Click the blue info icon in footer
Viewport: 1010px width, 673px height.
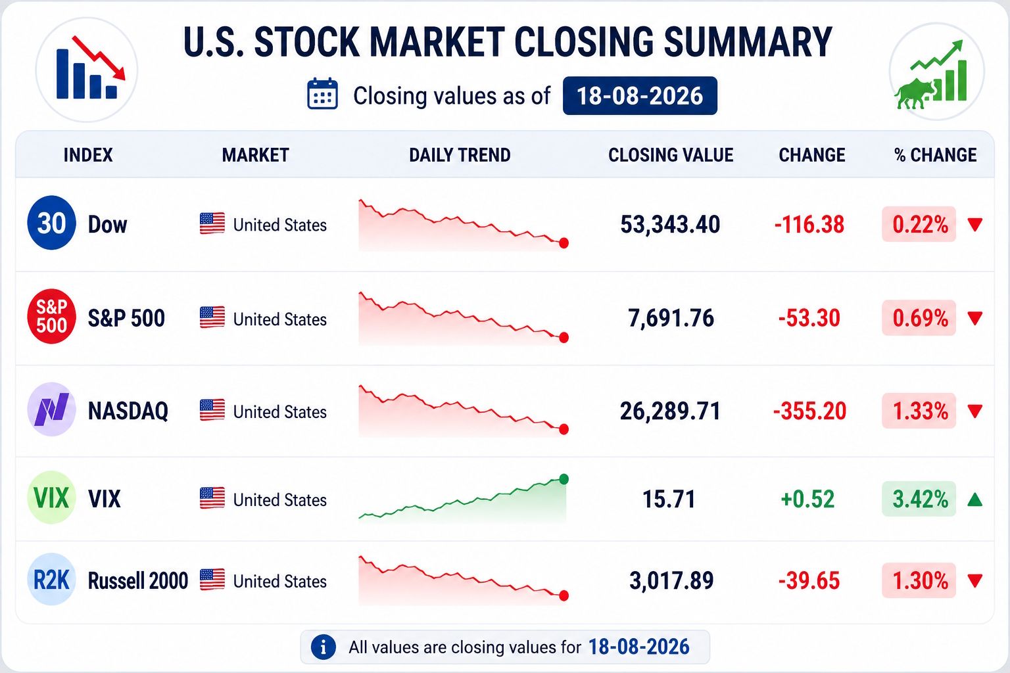click(x=323, y=647)
